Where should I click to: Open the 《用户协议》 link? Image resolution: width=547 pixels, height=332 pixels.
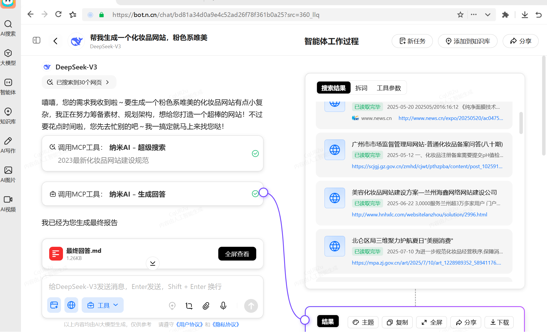(x=189, y=324)
